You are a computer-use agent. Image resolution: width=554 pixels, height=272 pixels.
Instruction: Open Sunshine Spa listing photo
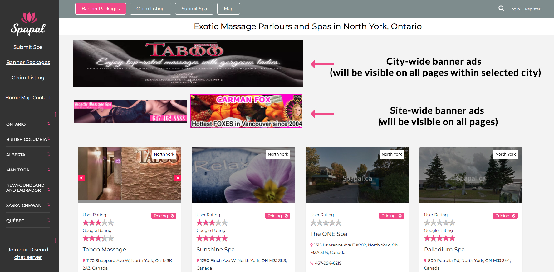pos(243,175)
